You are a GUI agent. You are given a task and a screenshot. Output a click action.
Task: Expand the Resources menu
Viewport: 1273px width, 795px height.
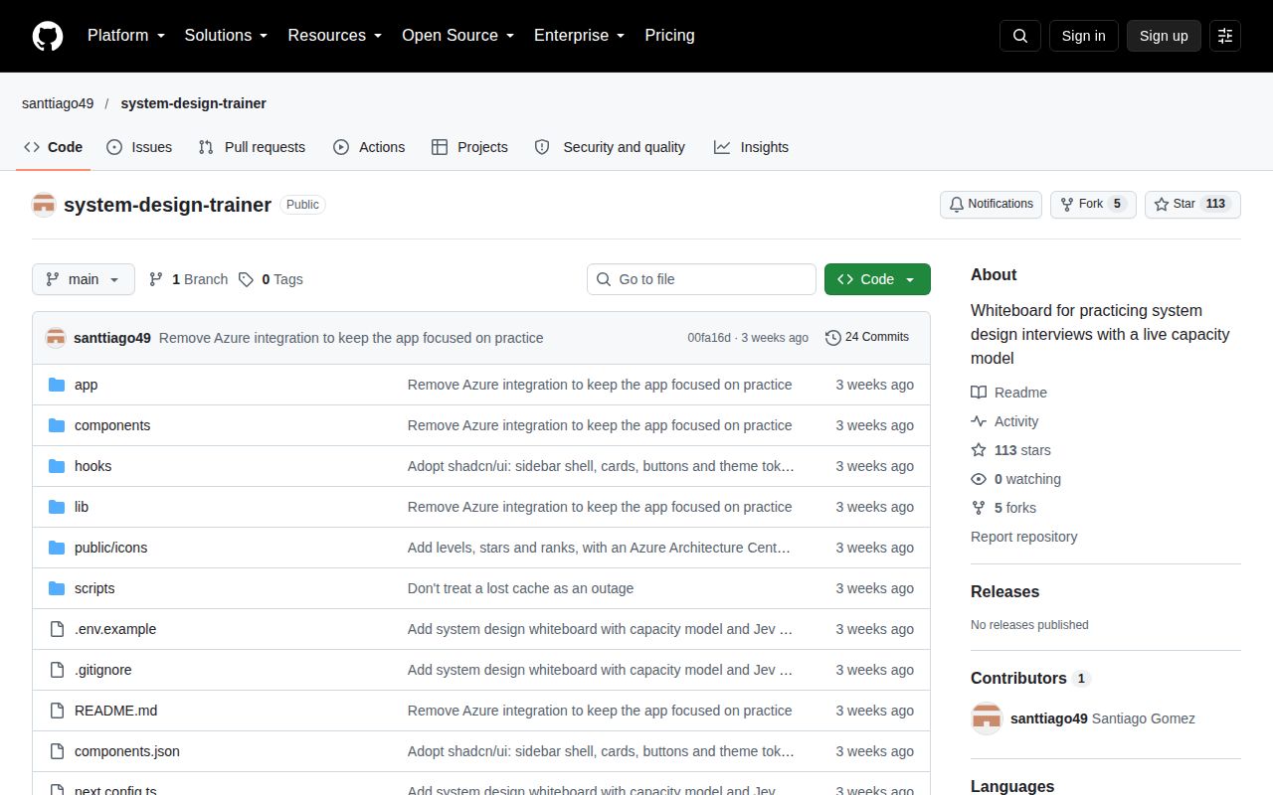tap(335, 36)
